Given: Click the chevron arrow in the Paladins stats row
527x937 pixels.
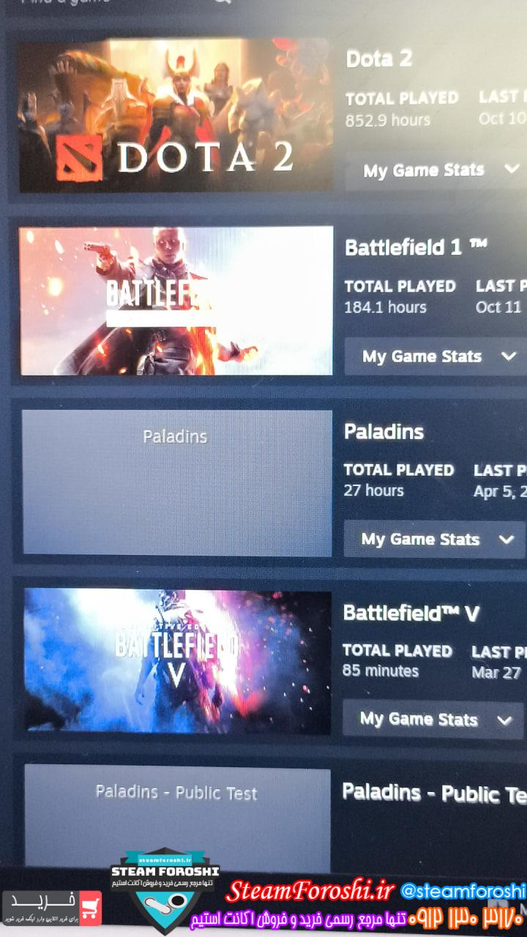Looking at the screenshot, I should tap(507, 540).
